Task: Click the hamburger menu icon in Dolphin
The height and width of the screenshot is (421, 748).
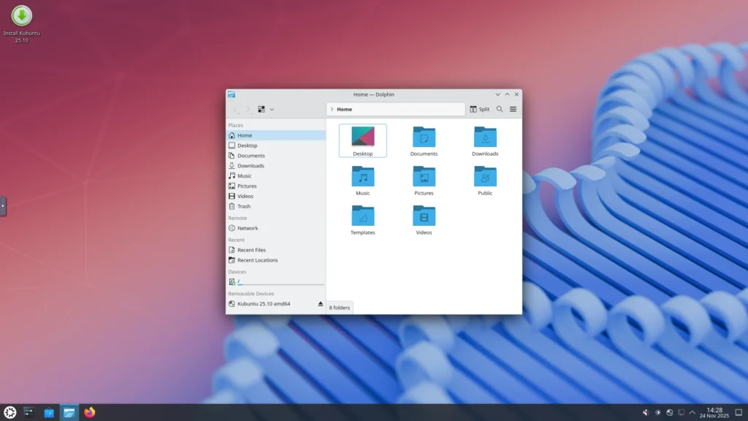Action: (x=513, y=109)
